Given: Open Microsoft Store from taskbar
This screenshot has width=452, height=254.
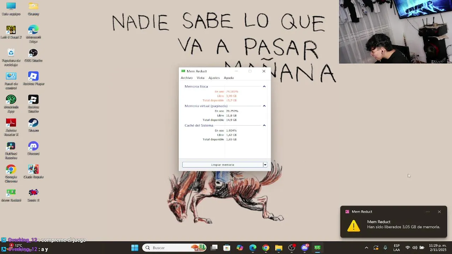Looking at the screenshot, I should tap(227, 248).
